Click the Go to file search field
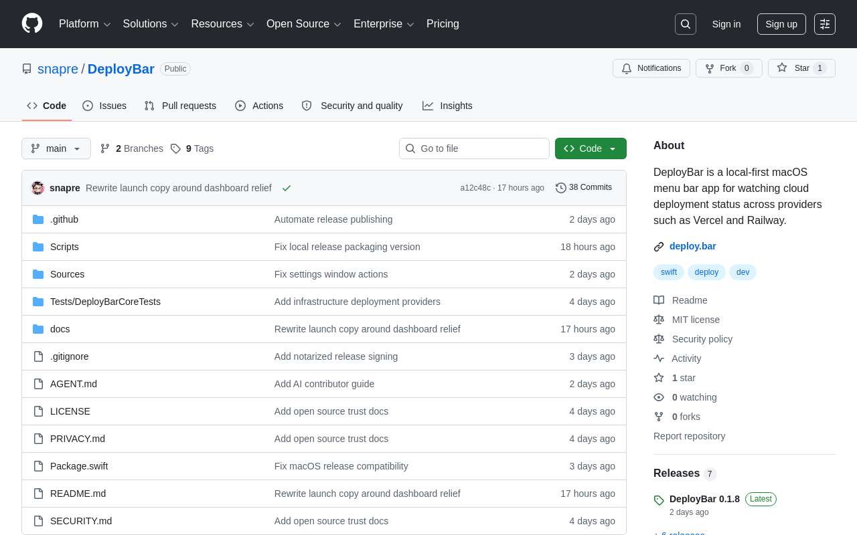 click(x=474, y=148)
